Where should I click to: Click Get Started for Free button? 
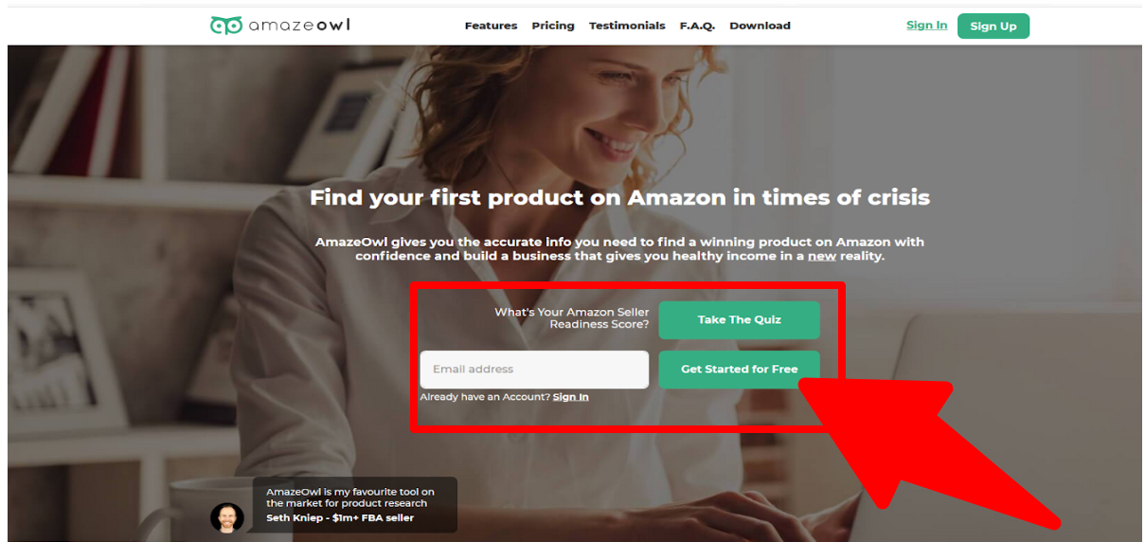pyautogui.click(x=739, y=370)
